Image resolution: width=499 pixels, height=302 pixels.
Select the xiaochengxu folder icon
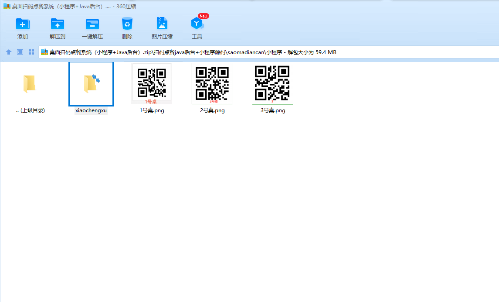point(92,83)
